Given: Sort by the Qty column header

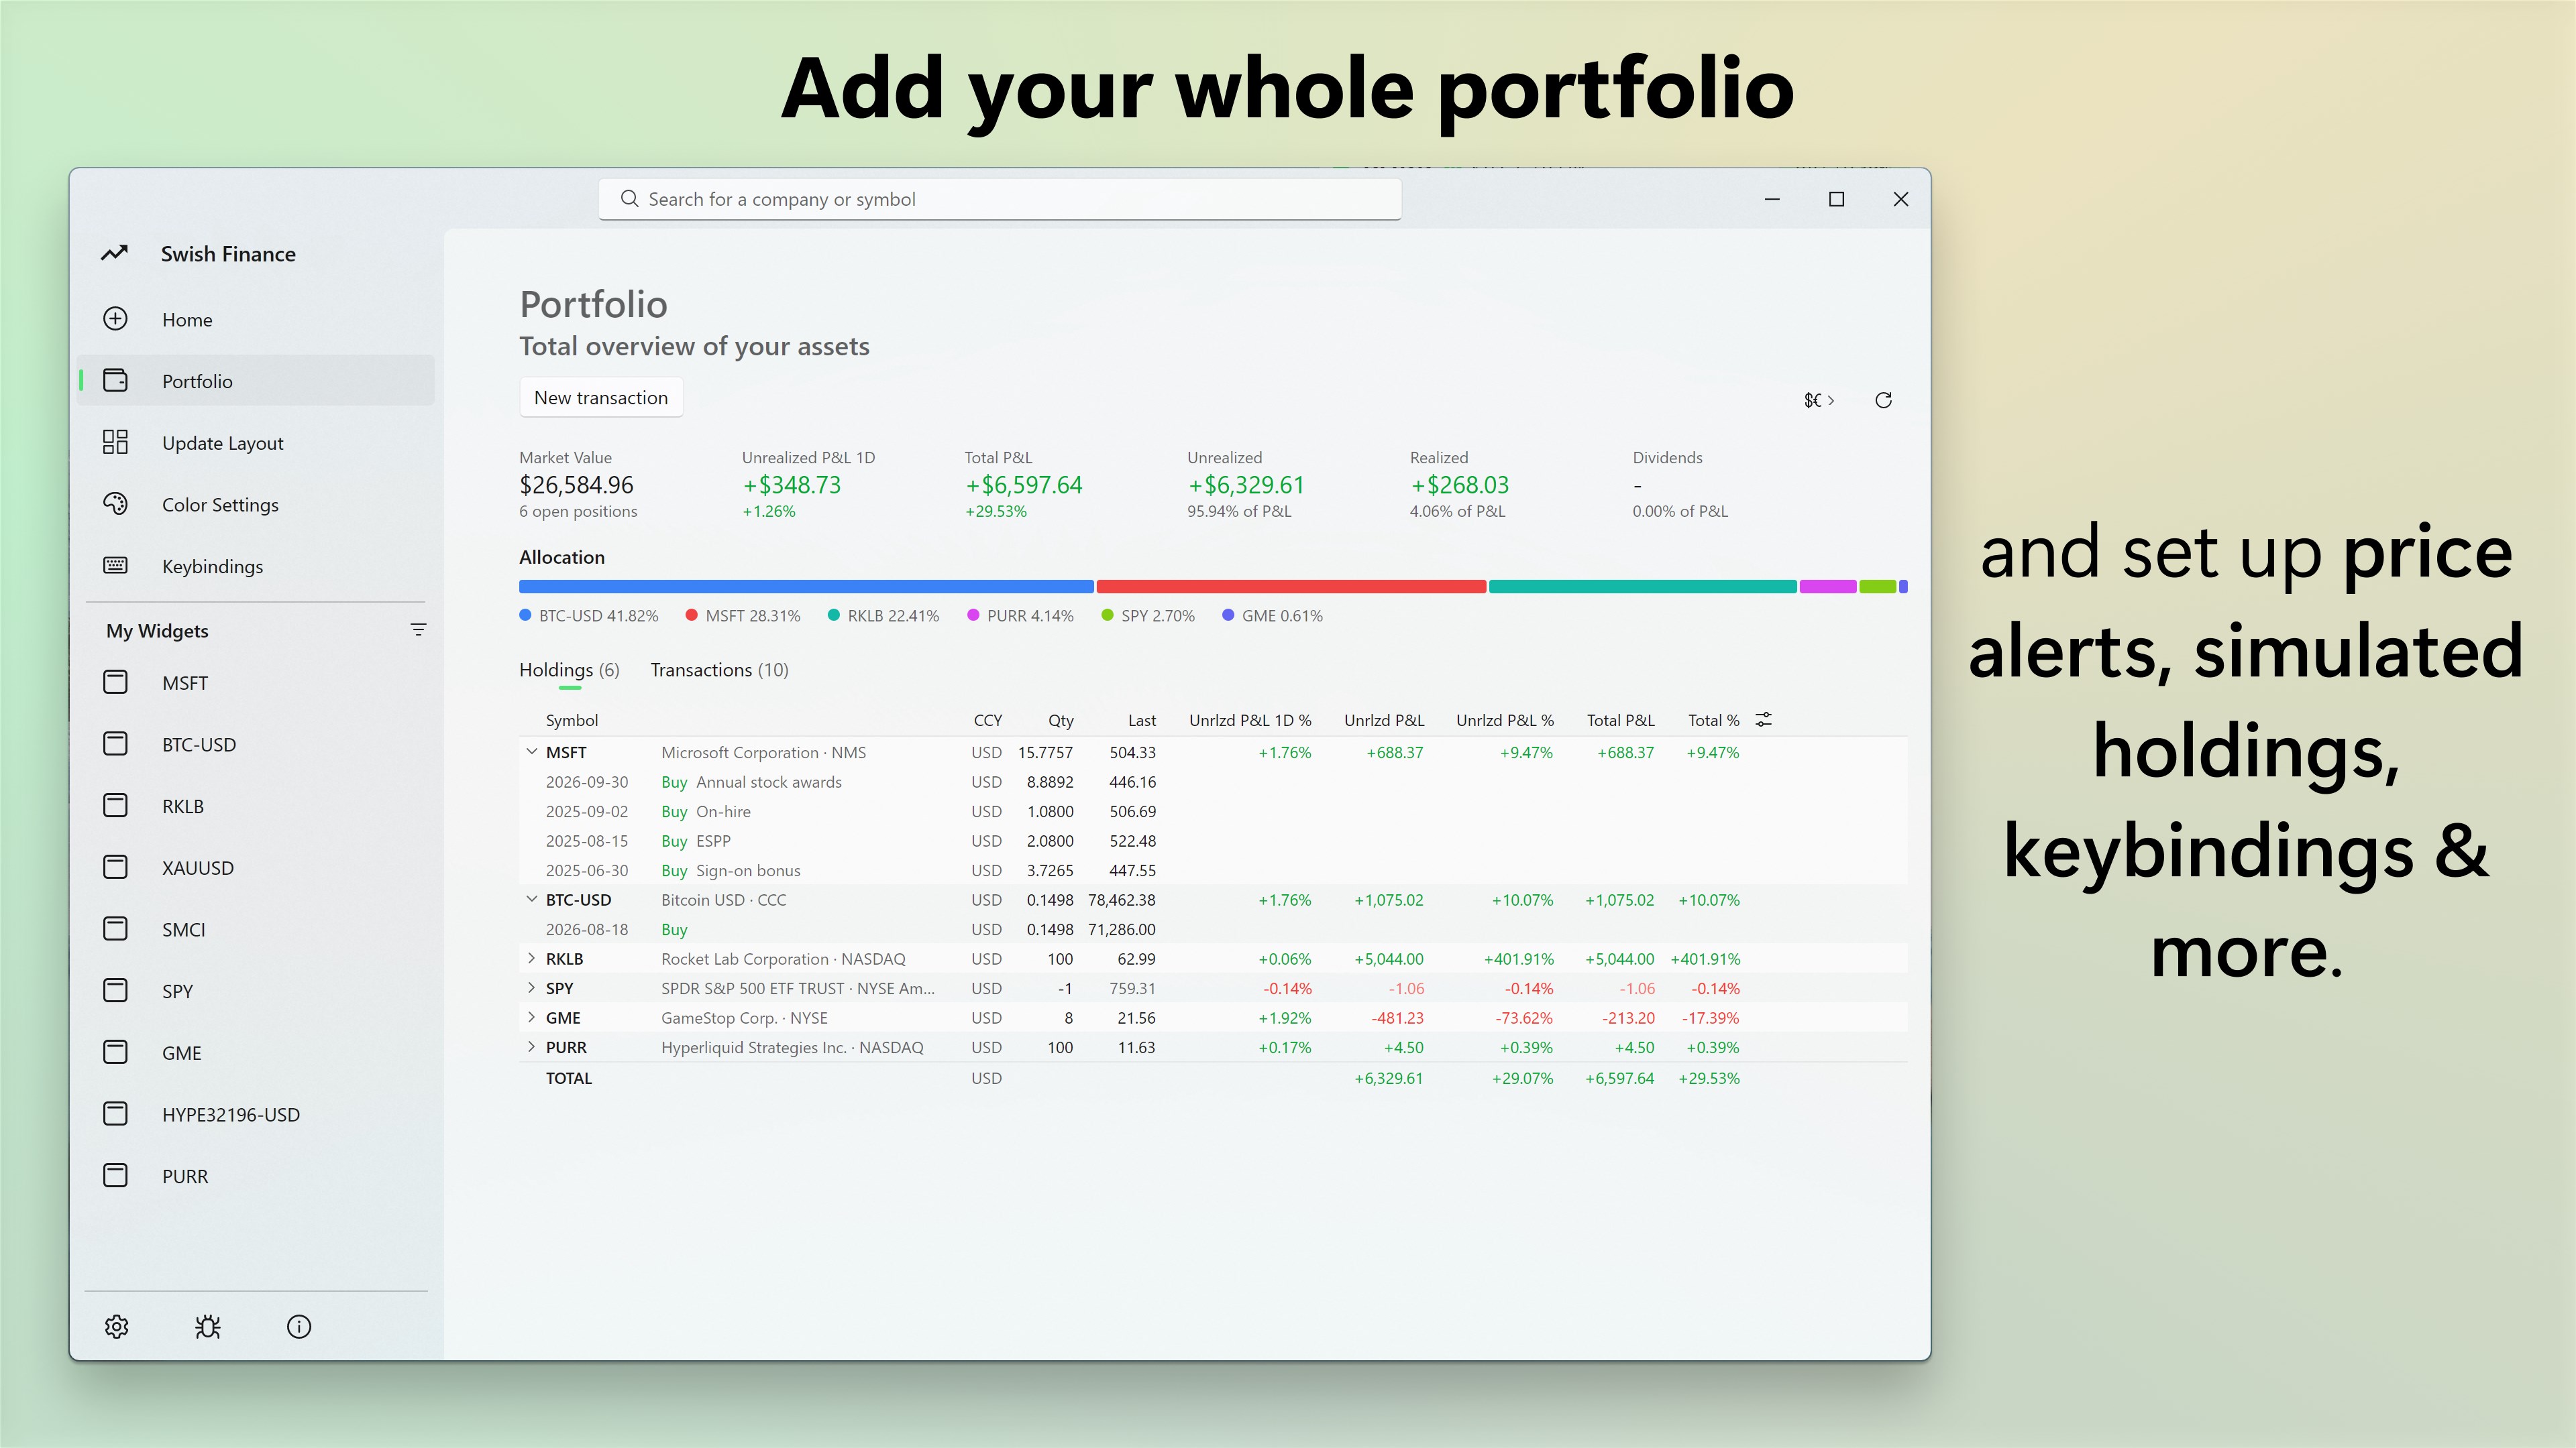Looking at the screenshot, I should (x=1060, y=719).
